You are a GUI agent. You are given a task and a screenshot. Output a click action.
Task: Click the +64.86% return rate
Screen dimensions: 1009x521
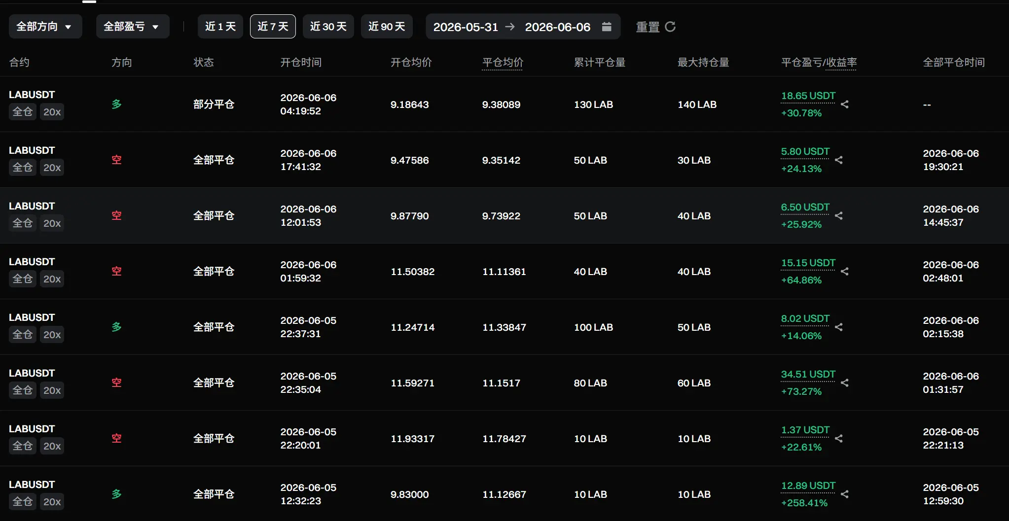click(x=801, y=280)
